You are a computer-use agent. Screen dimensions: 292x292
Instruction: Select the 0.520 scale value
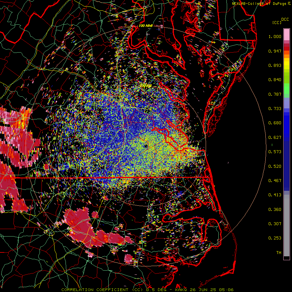pyautogui.click(x=275, y=166)
